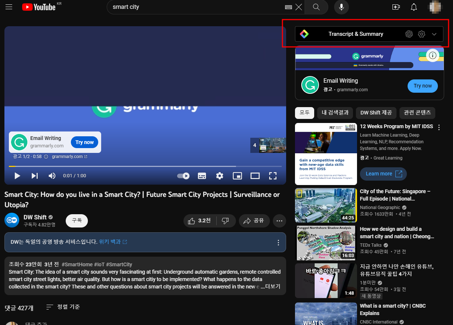
Task: Clear the search text with the X
Action: (299, 7)
